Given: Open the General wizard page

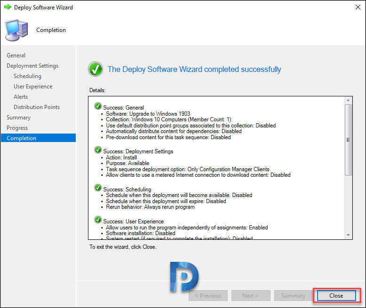Looking at the screenshot, I should tap(16, 55).
